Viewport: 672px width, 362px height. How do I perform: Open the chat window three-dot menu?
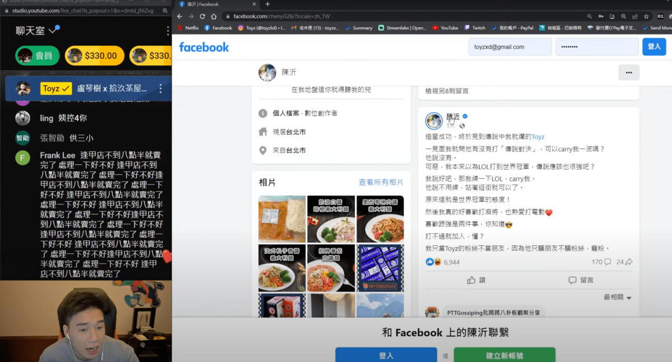pyautogui.click(x=167, y=31)
